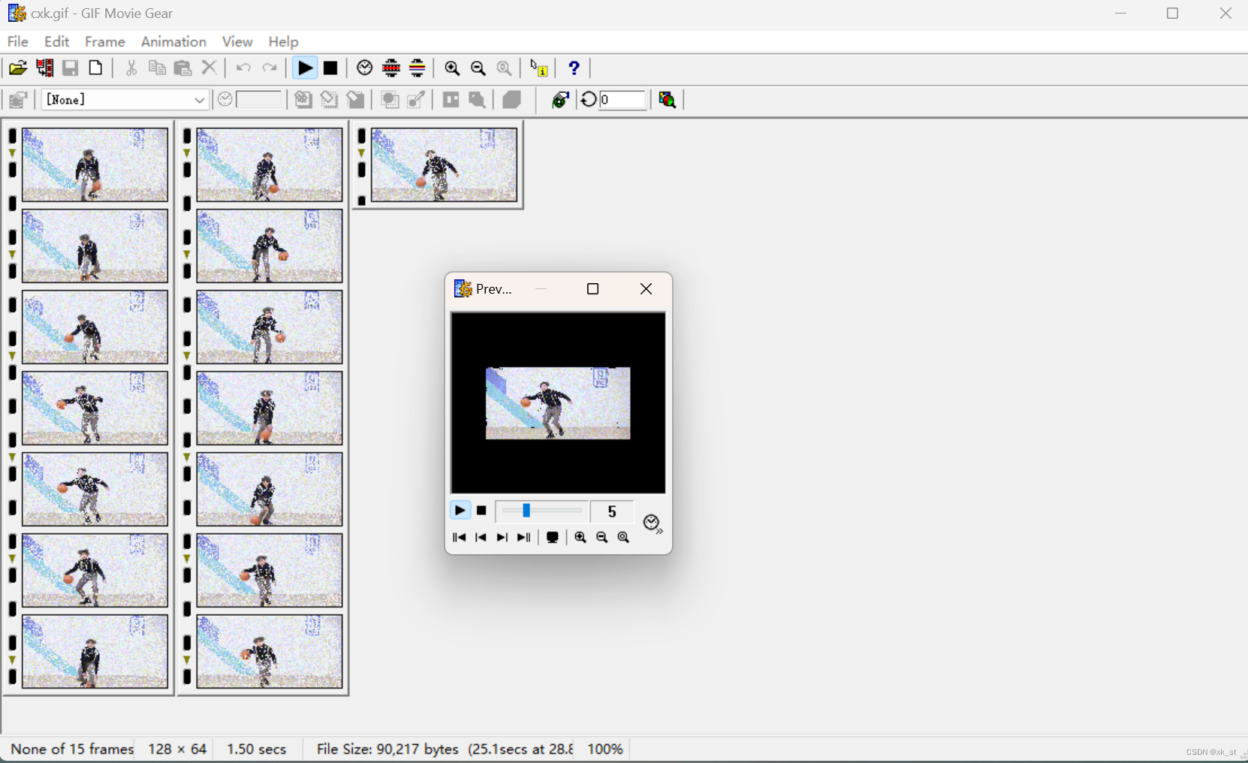
Task: Open the Animation menu
Action: click(x=173, y=41)
